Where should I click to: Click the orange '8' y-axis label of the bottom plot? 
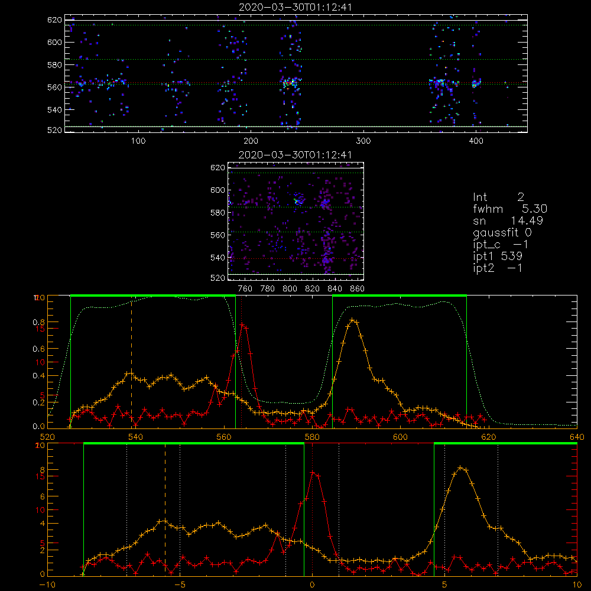click(x=42, y=470)
